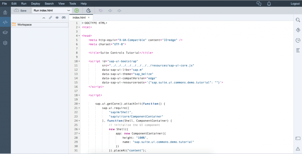302x154 pixels.
Task: Click the "UTF-8" charset value
Action: click(x=118, y=44)
